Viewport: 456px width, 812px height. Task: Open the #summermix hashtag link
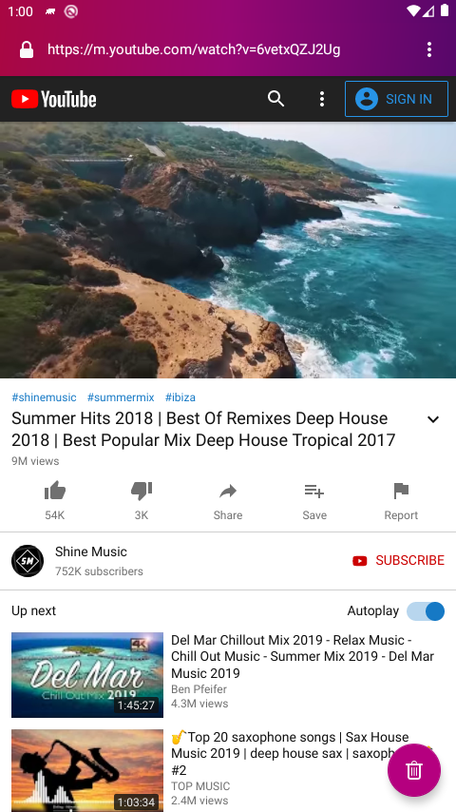[x=121, y=397]
